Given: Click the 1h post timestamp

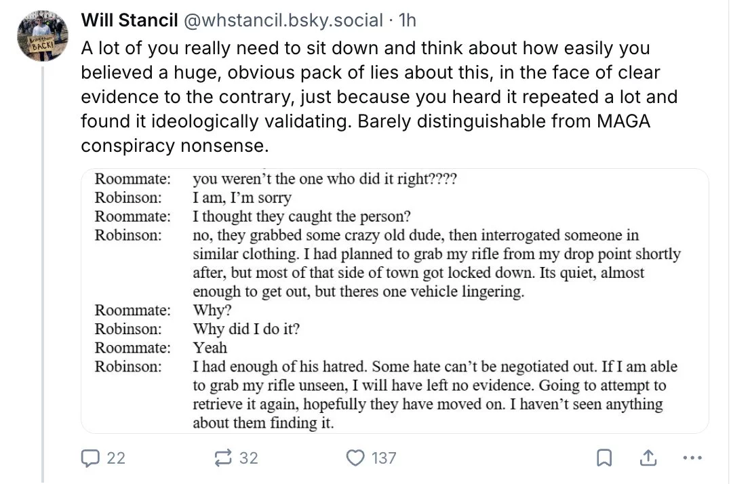Looking at the screenshot, I should click(x=407, y=20).
